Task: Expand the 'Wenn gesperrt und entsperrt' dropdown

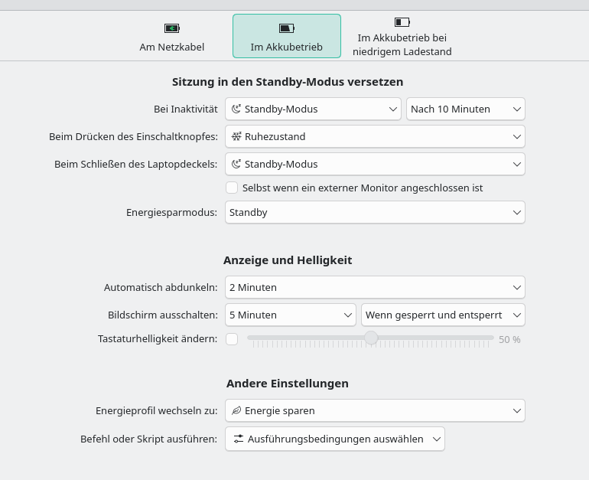Action: pos(443,315)
